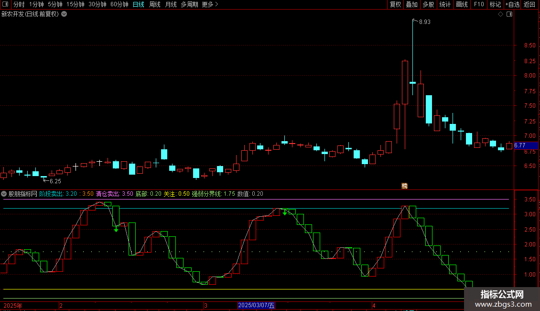Screen dimensions: 540x311
Task: Select the 1分钟 period
Action: (36, 4)
